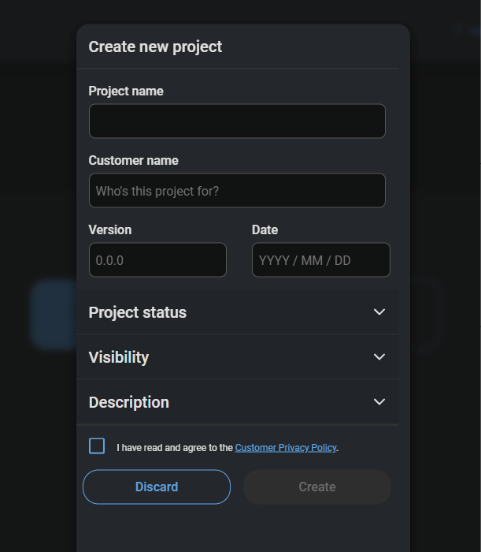Click the "I have read and agree" text
This screenshot has height=552, width=481.
pyautogui.click(x=175, y=448)
